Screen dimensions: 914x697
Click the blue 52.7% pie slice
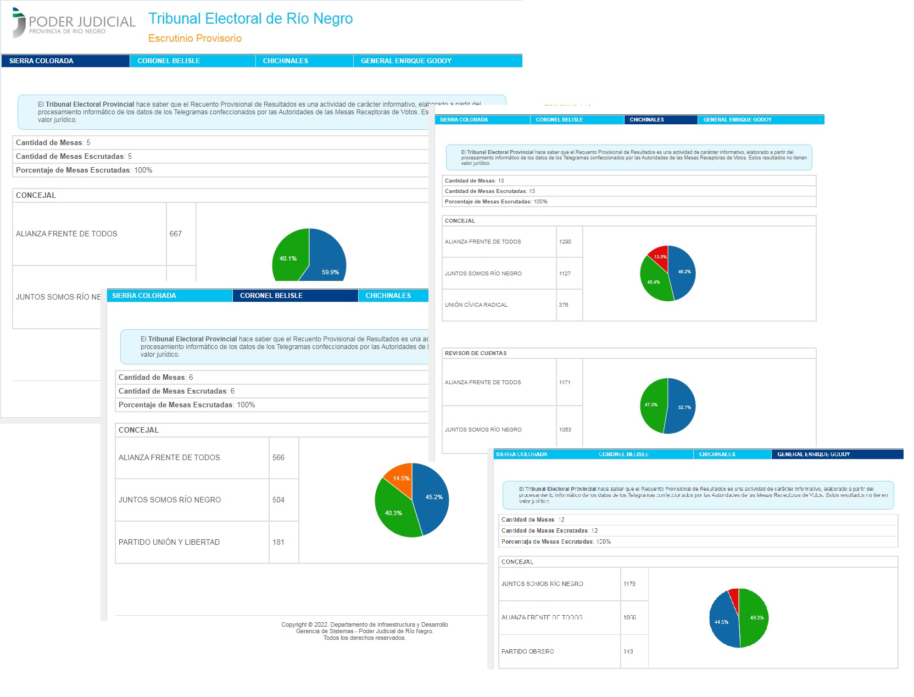[681, 407]
